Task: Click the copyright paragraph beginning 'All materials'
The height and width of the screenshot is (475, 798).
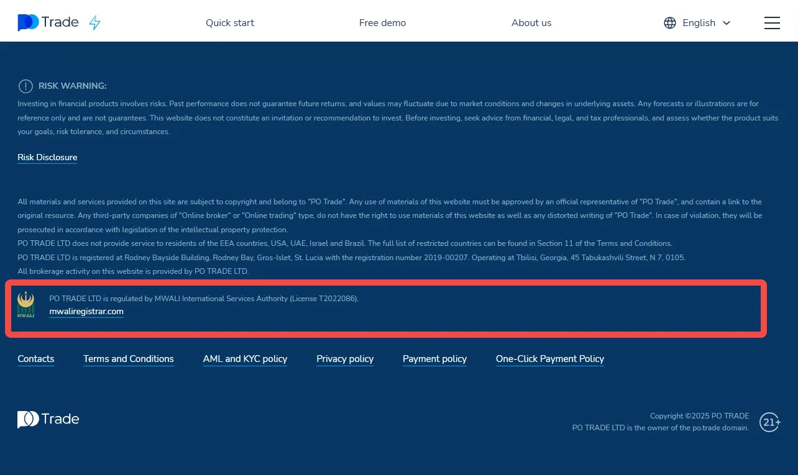Action: tap(390, 215)
